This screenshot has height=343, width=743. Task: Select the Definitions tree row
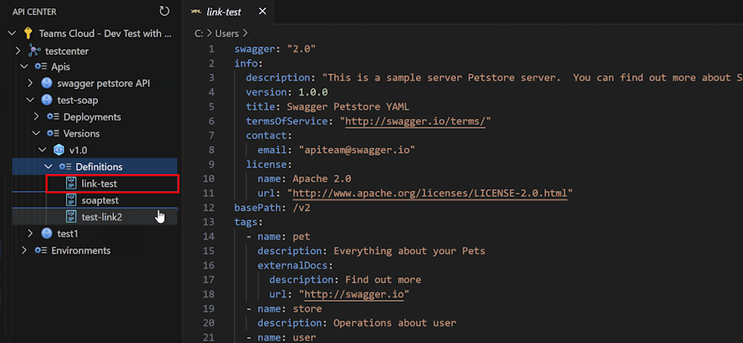coord(95,166)
